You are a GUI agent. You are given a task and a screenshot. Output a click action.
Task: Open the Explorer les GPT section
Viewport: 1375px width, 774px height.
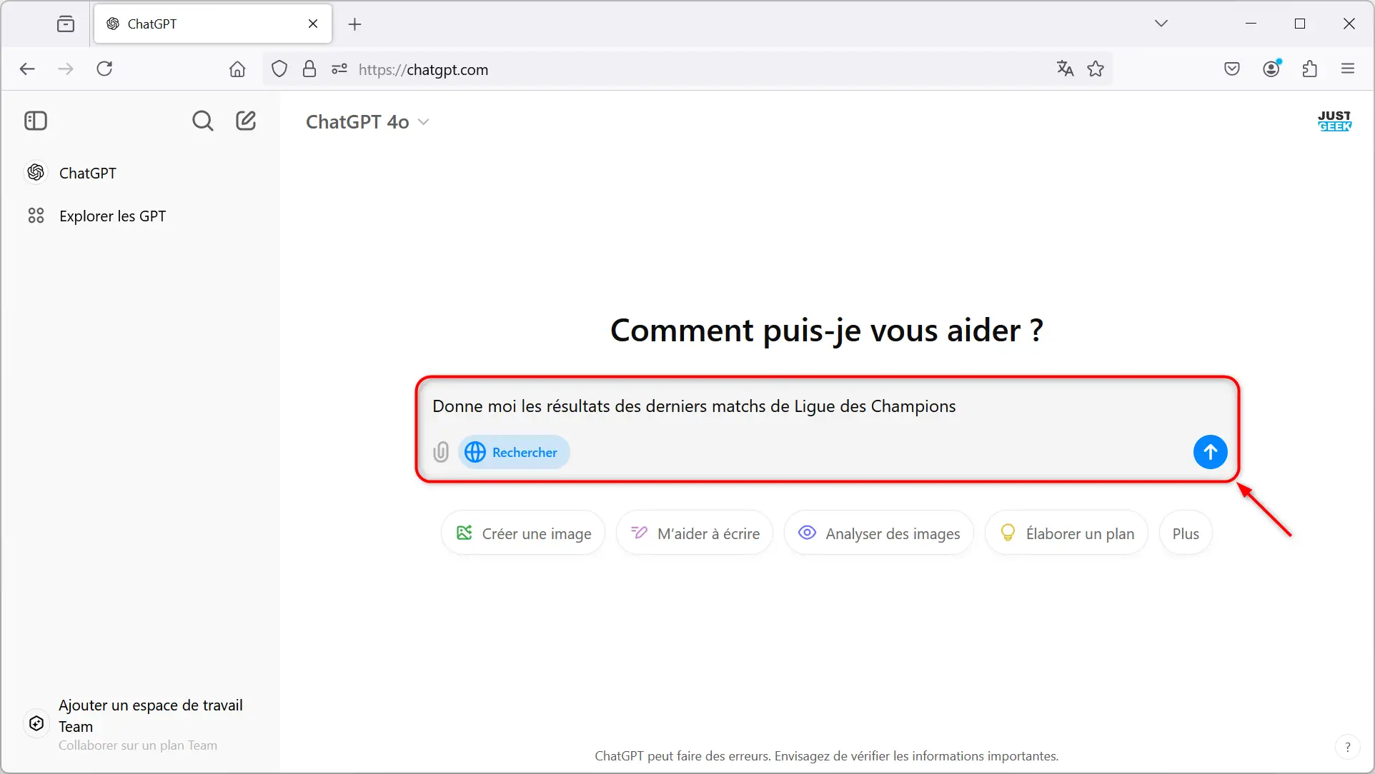point(112,215)
